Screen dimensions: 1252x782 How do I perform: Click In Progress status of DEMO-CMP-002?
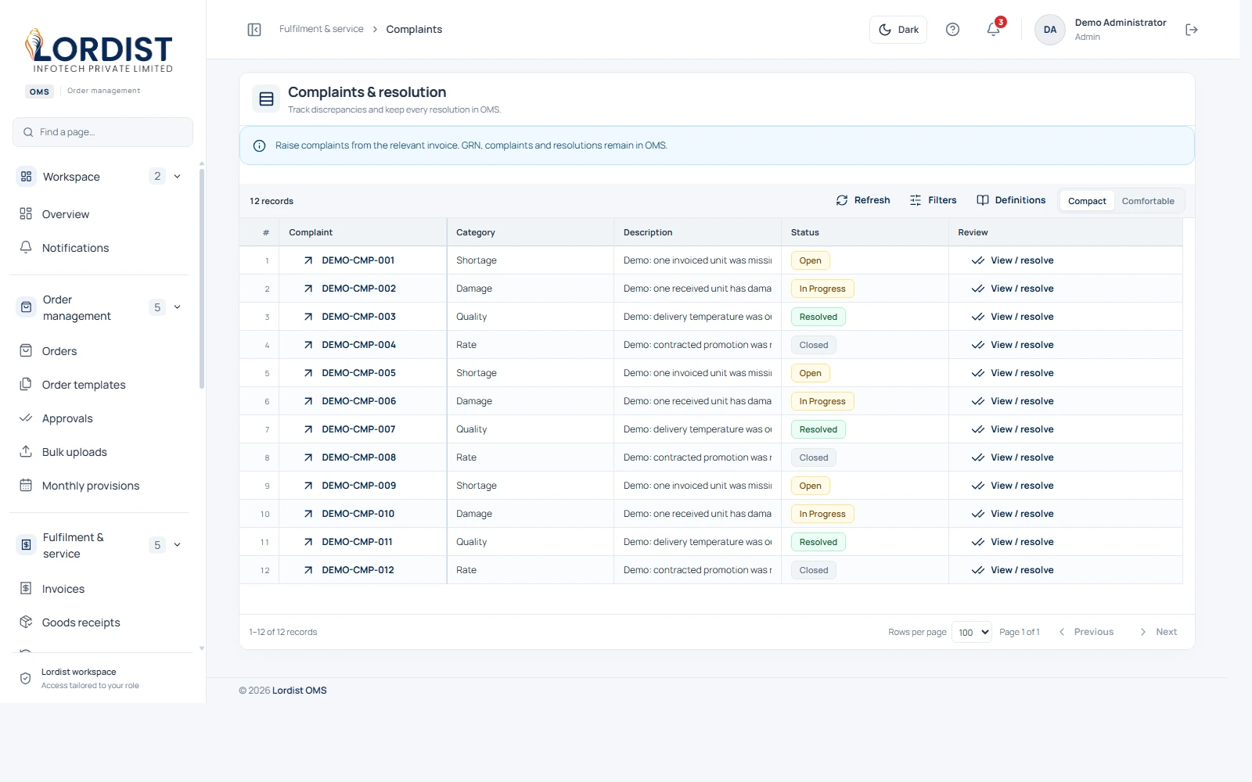(822, 289)
